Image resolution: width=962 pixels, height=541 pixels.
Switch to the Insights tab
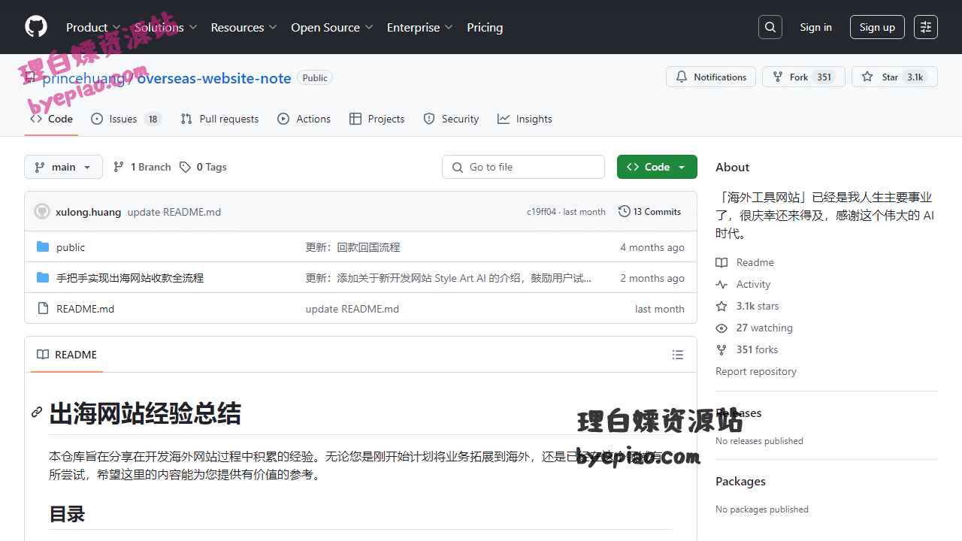tap(525, 119)
